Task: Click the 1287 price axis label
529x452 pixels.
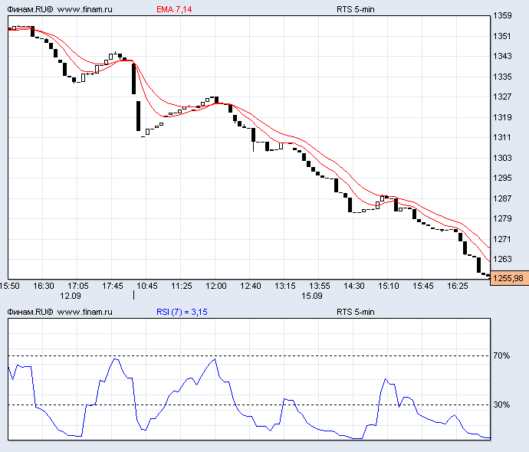Action: (502, 198)
